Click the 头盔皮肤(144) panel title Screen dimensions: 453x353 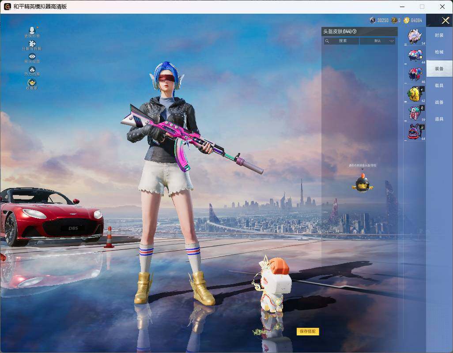pyautogui.click(x=337, y=31)
